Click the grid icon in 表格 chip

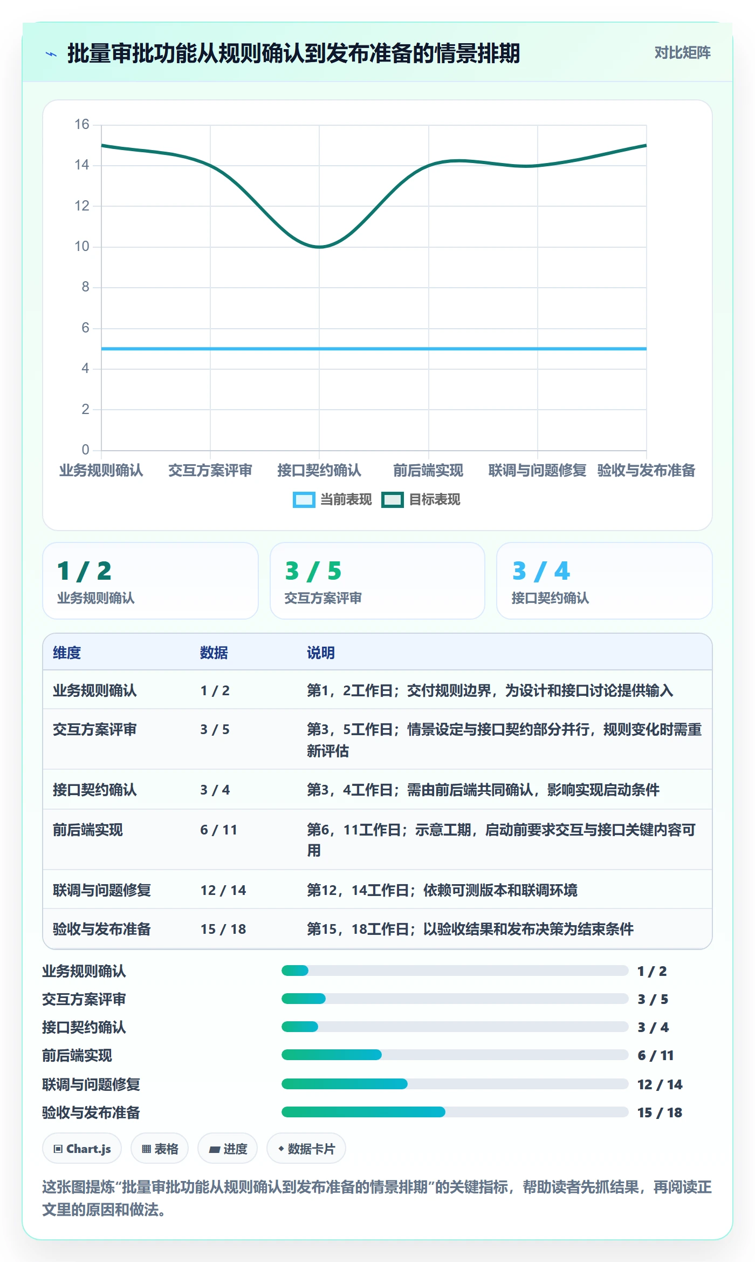pos(146,1149)
